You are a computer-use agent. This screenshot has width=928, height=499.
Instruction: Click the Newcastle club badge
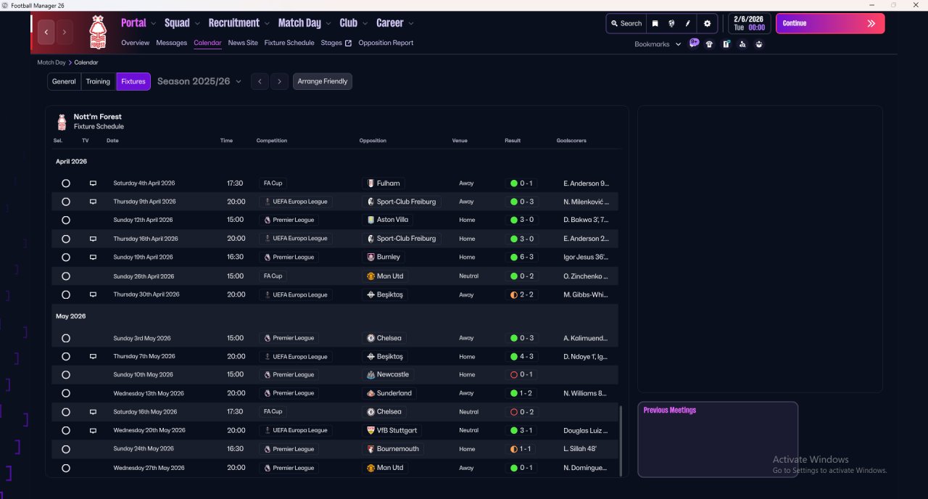tap(371, 375)
